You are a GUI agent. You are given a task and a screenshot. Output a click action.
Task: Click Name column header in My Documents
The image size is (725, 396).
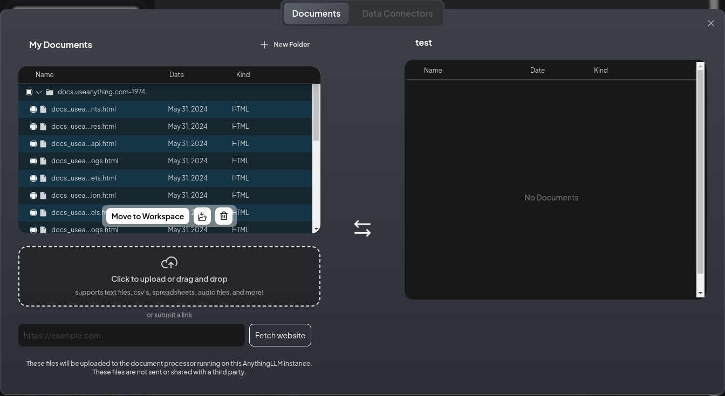45,74
